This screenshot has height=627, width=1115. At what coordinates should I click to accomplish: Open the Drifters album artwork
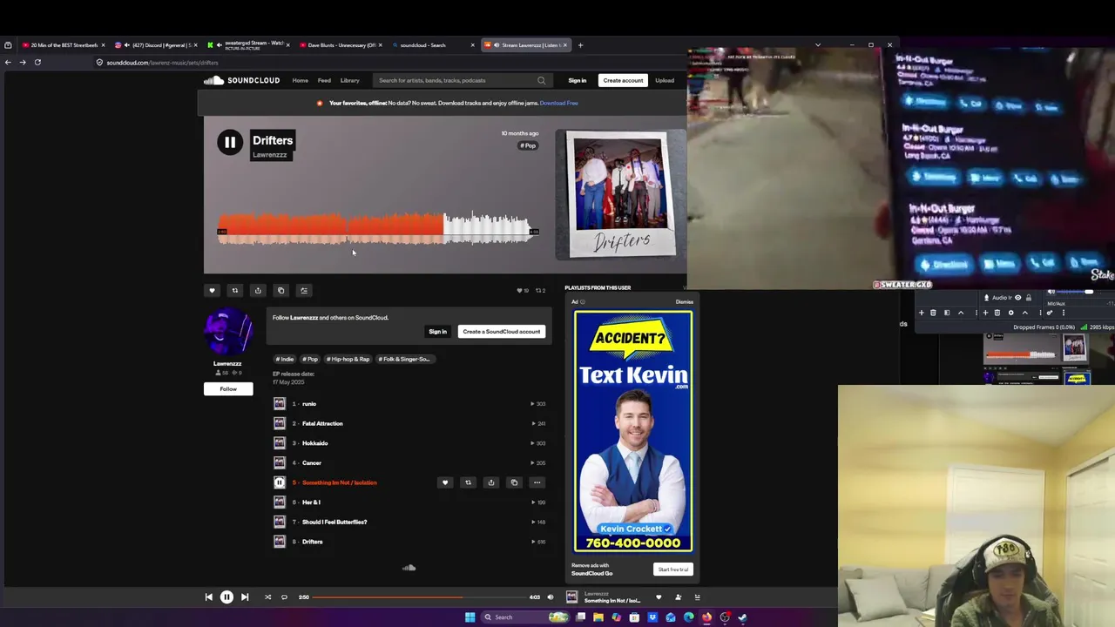[x=621, y=195]
